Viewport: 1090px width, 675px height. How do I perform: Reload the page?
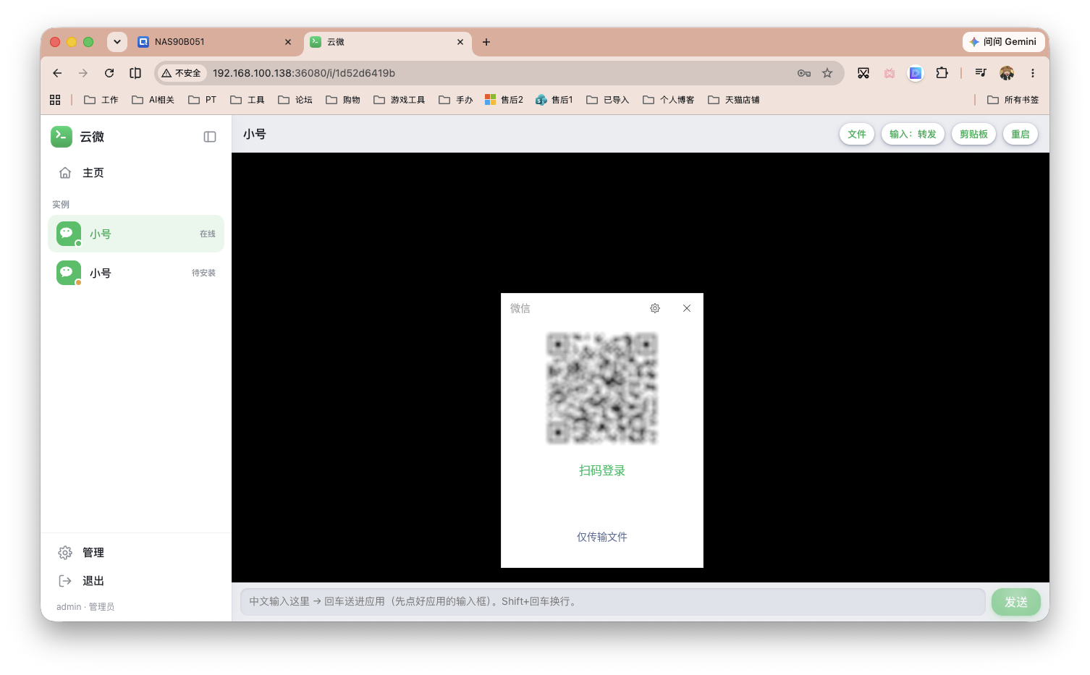109,73
